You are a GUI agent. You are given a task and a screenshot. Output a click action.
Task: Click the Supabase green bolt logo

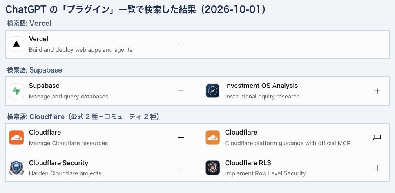click(x=16, y=91)
